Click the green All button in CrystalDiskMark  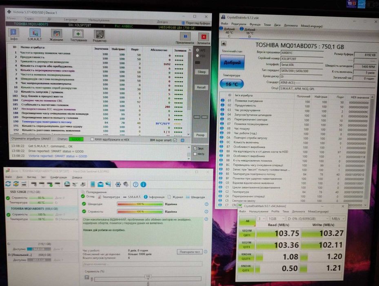(247, 221)
